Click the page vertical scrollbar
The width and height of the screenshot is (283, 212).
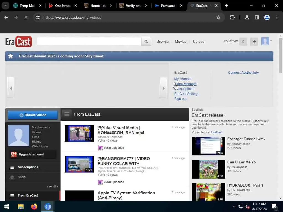[x=281, y=55]
